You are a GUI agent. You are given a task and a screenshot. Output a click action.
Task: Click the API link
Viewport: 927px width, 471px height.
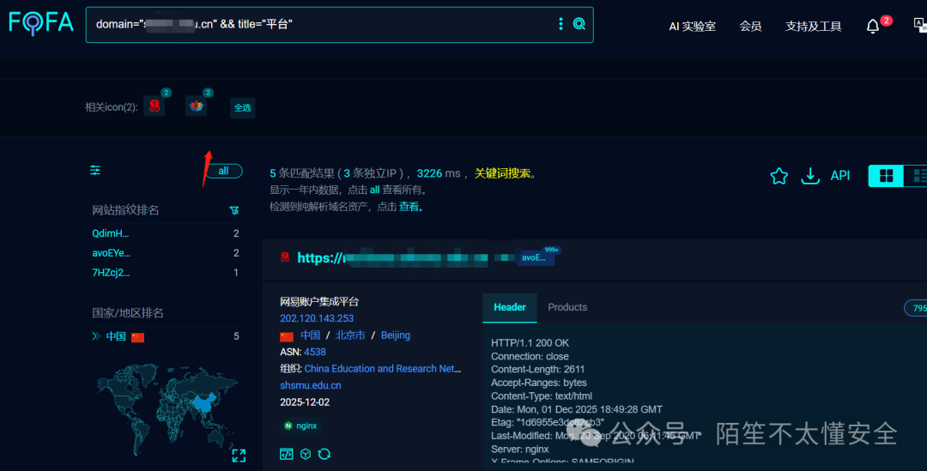coord(840,176)
